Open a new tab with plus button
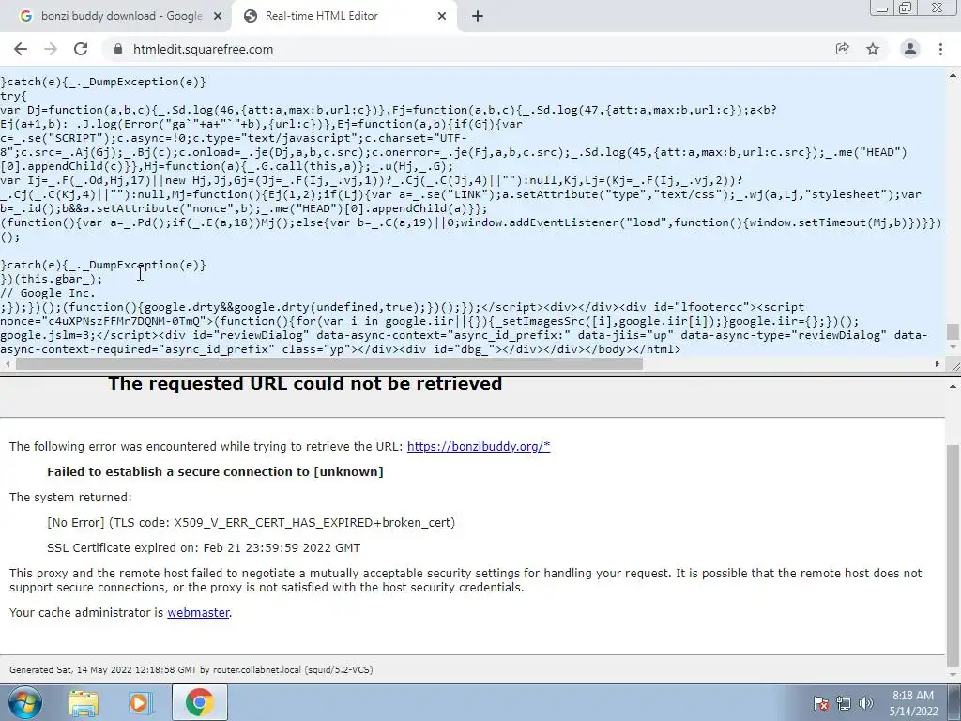This screenshot has width=961, height=721. coord(478,17)
